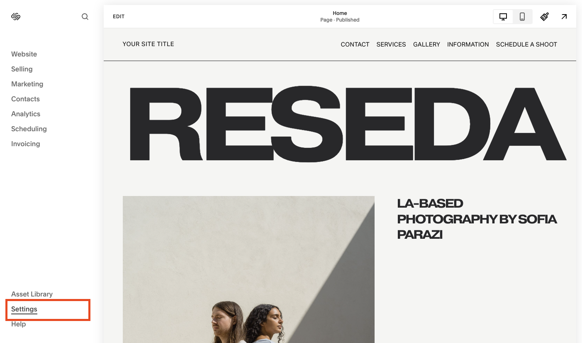Click YOUR SITE TITLE header text
The height and width of the screenshot is (343, 582).
coord(149,44)
